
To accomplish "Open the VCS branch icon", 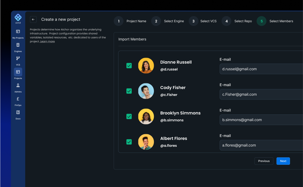I will pos(18,58).
